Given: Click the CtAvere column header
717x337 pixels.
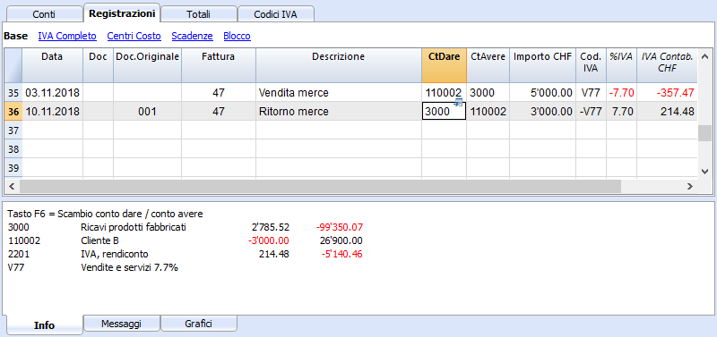Looking at the screenshot, I should click(488, 65).
